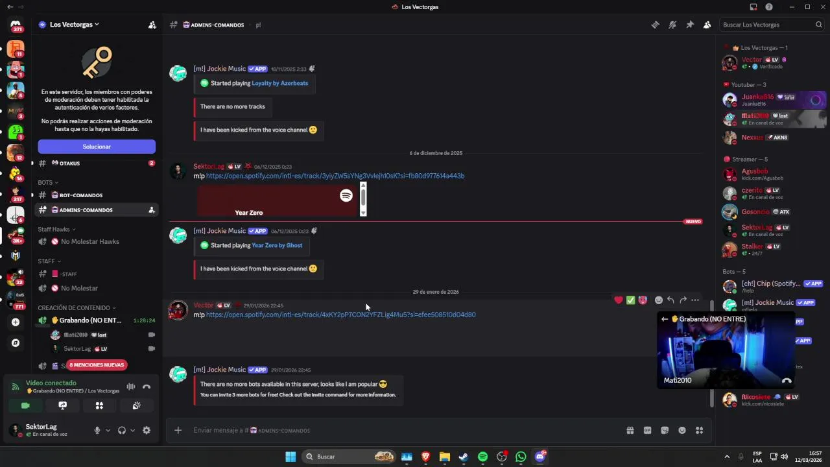
Task: Open Vector's Spotify track link
Action: coord(340,315)
